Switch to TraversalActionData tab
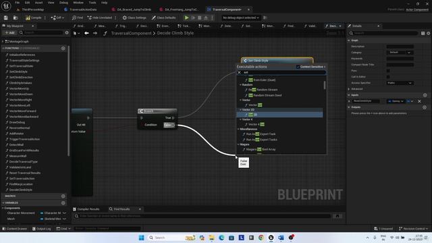The height and width of the screenshot is (243, 432). tap(83, 9)
